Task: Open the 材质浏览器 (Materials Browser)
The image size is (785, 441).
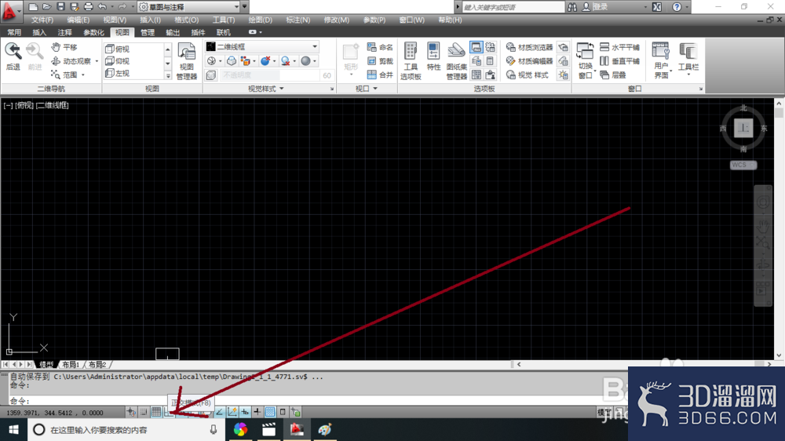Action: pyautogui.click(x=529, y=47)
